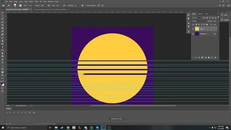The height and width of the screenshot is (130, 231).
Task: Go to Photoshop Home screen
Action: (3, 5)
